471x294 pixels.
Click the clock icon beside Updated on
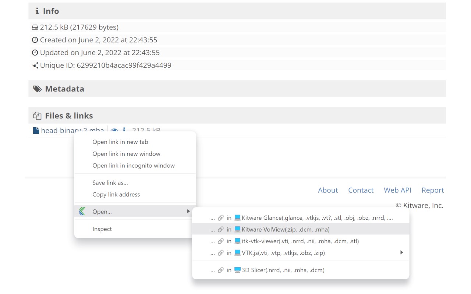coord(35,53)
